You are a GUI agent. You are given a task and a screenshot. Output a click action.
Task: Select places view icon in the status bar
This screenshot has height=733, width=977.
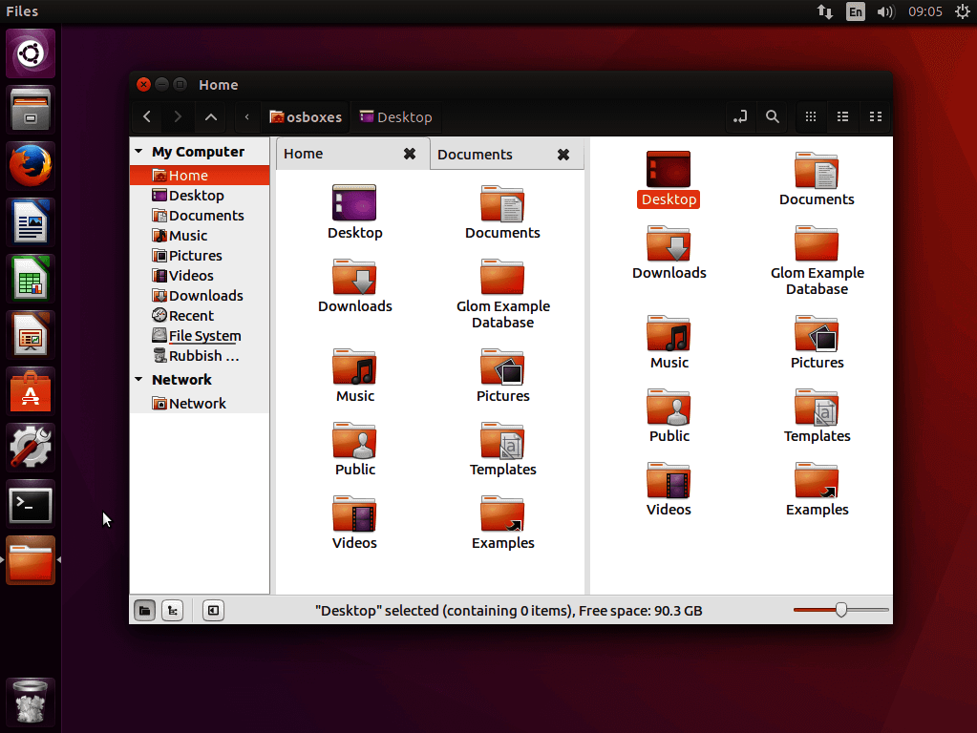(144, 610)
